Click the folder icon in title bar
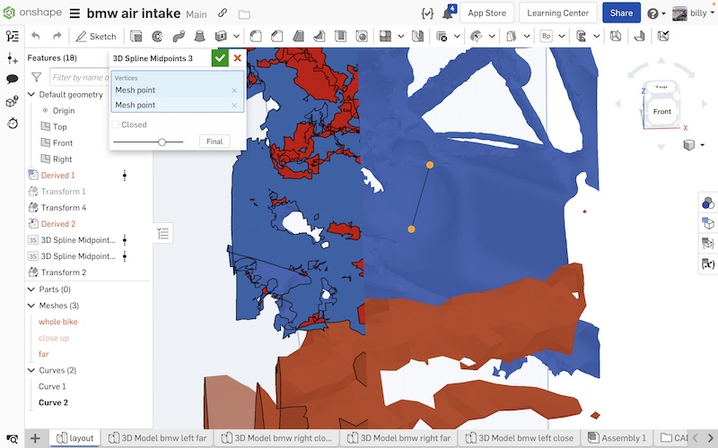Image resolution: width=718 pixels, height=448 pixels. point(244,14)
